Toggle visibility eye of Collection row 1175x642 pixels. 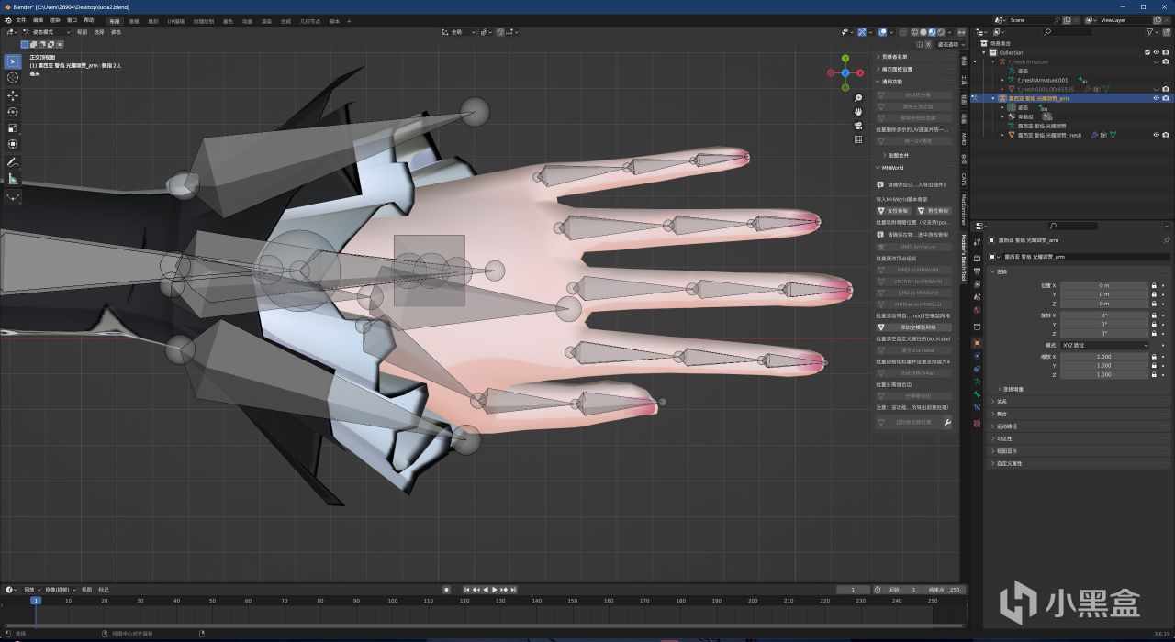point(1156,52)
